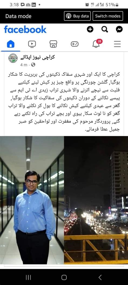The height and width of the screenshot is (285, 128).
Task: Tap the create post plus icon
Action: [x=90, y=29]
